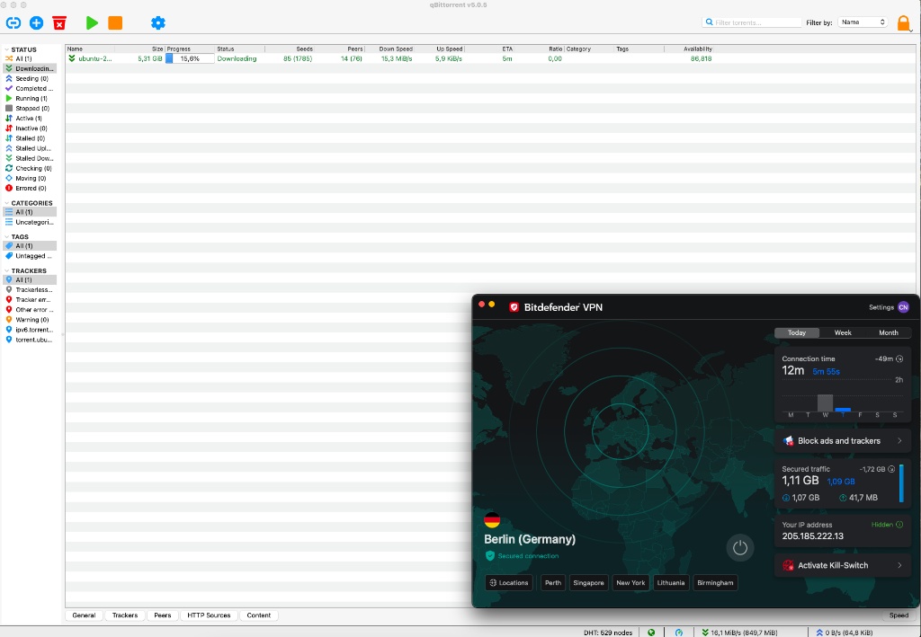Click the IP address 205.185.222.13

pyautogui.click(x=812, y=536)
